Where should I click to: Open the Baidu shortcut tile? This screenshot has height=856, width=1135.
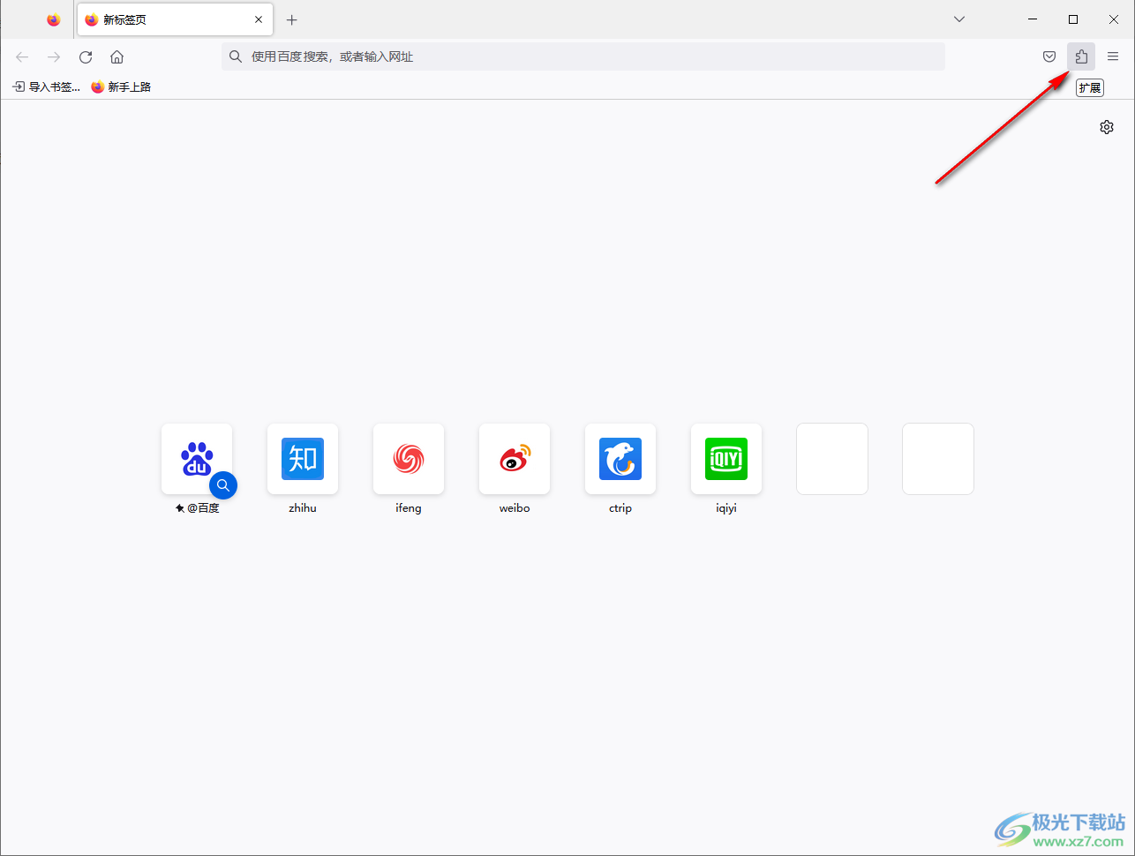pyautogui.click(x=197, y=459)
